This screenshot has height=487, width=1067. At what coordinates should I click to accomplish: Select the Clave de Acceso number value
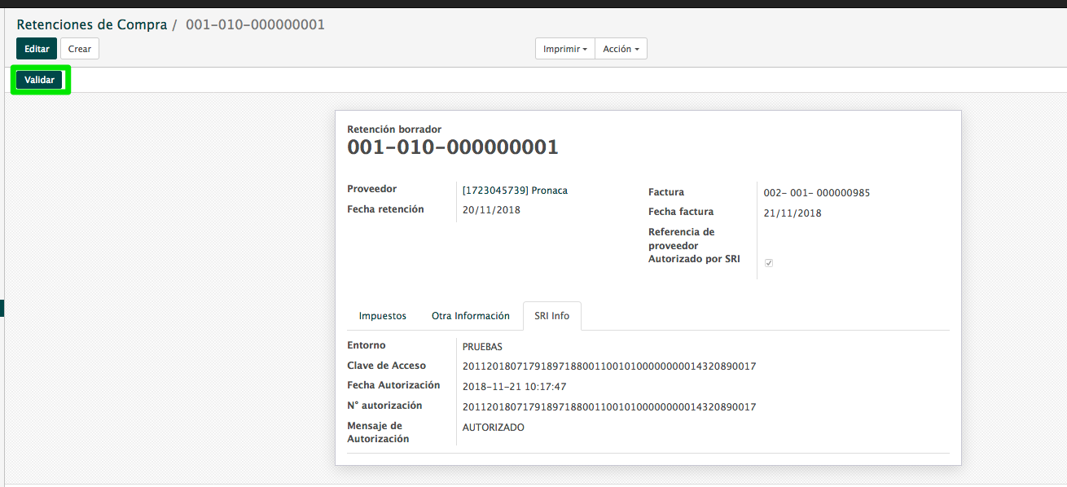pos(609,366)
